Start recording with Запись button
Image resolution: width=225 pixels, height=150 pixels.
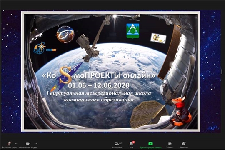click(170, 145)
